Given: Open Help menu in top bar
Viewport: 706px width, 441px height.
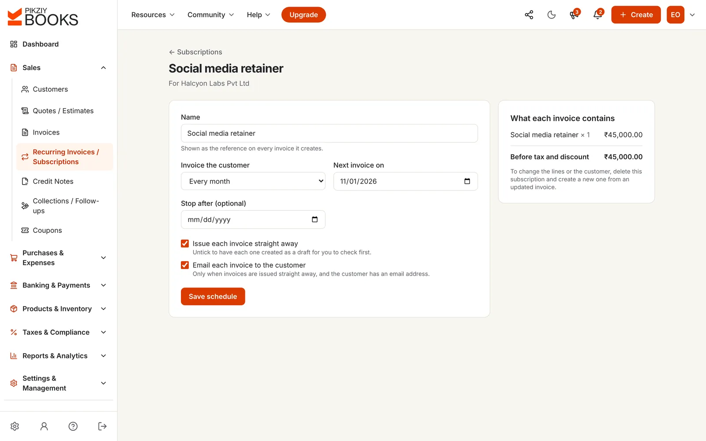Looking at the screenshot, I should pyautogui.click(x=258, y=15).
